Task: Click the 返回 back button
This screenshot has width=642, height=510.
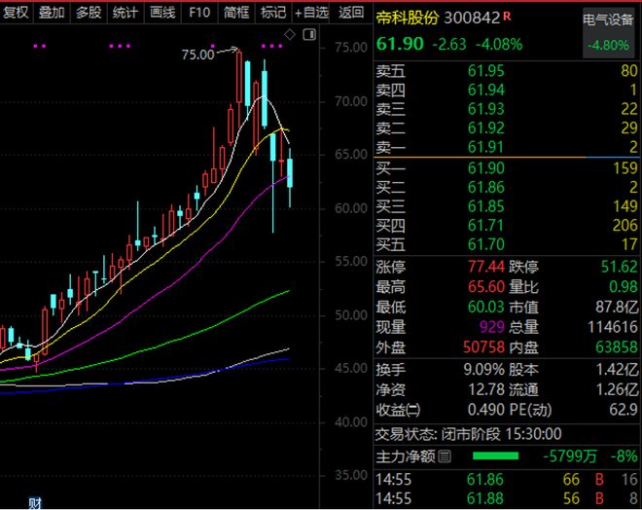Action: tap(351, 13)
